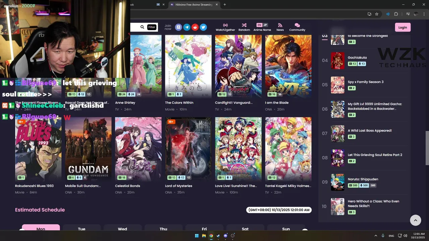Select the Sun schedule tab
This screenshot has height=241, width=429.
(x=286, y=228)
